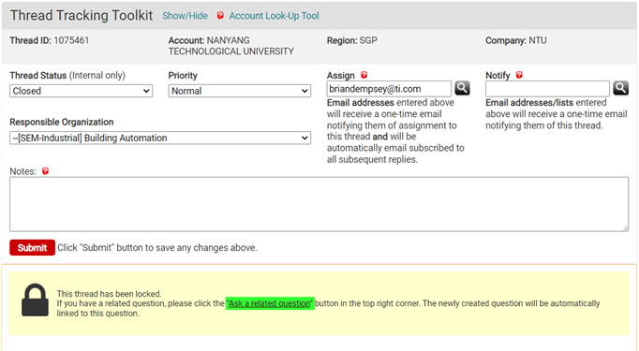Click the help icon next to Assign
The width and height of the screenshot is (639, 351).
(x=364, y=75)
